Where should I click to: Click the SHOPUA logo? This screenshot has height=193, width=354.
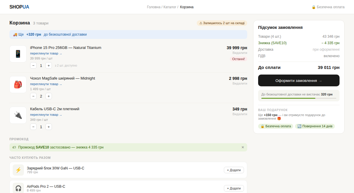19,7
